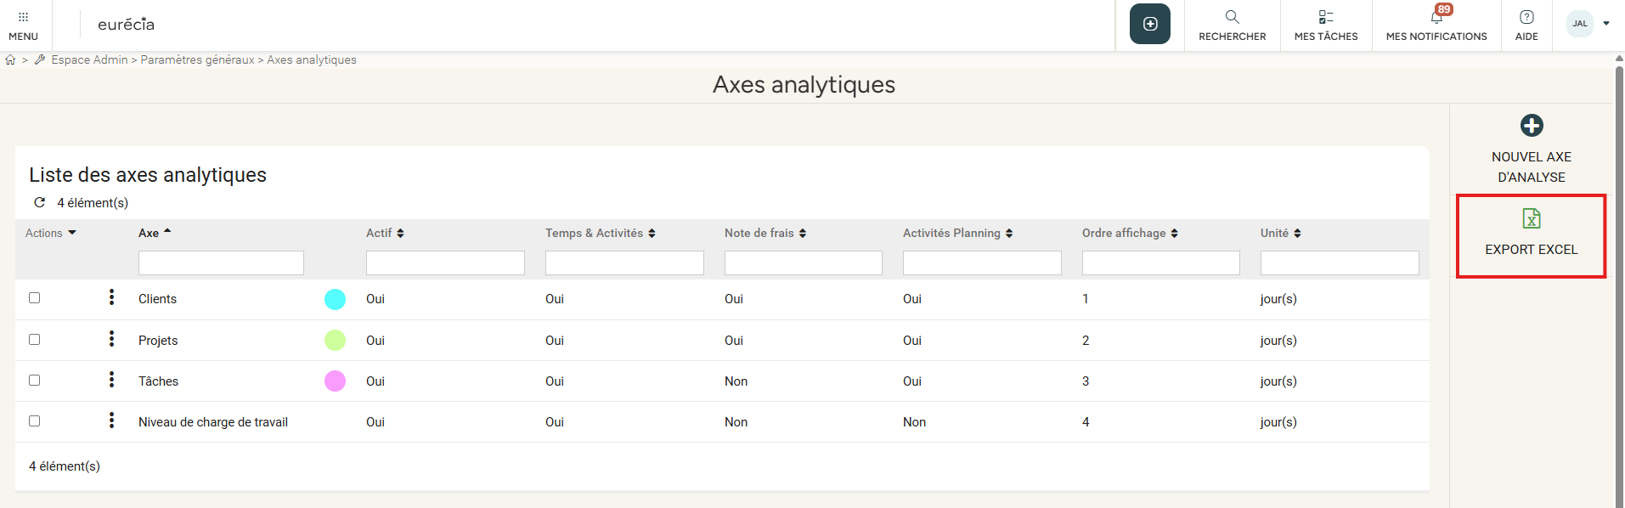The width and height of the screenshot is (1625, 508).
Task: Expand the Actions column dropdown
Action: click(51, 233)
